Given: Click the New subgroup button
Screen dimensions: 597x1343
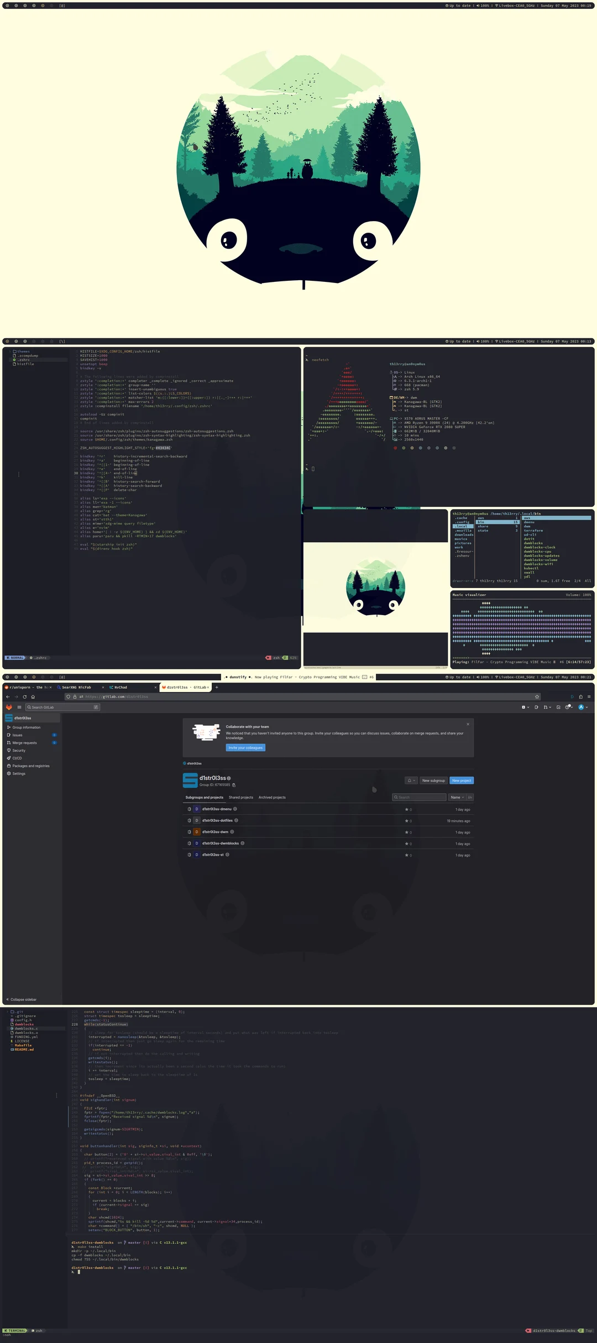Looking at the screenshot, I should pyautogui.click(x=433, y=780).
